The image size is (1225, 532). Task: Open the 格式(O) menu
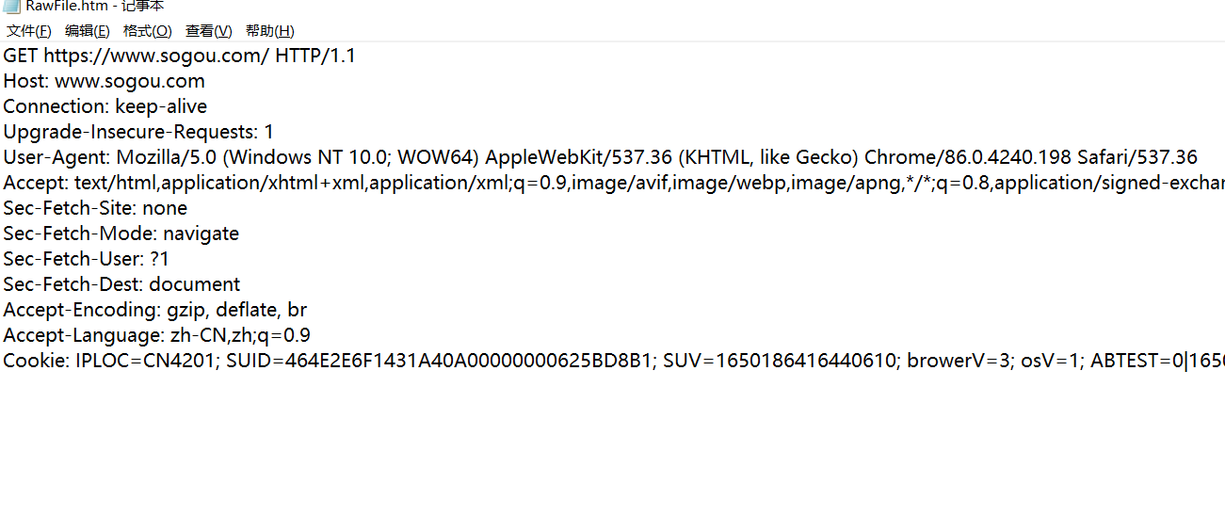click(x=148, y=31)
